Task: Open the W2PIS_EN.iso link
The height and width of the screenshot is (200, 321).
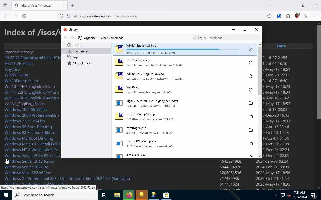Action: click(x=16, y=75)
